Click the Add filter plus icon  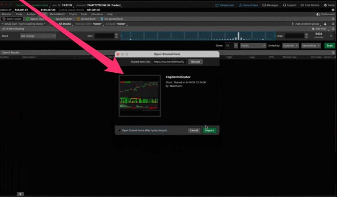point(313,29)
